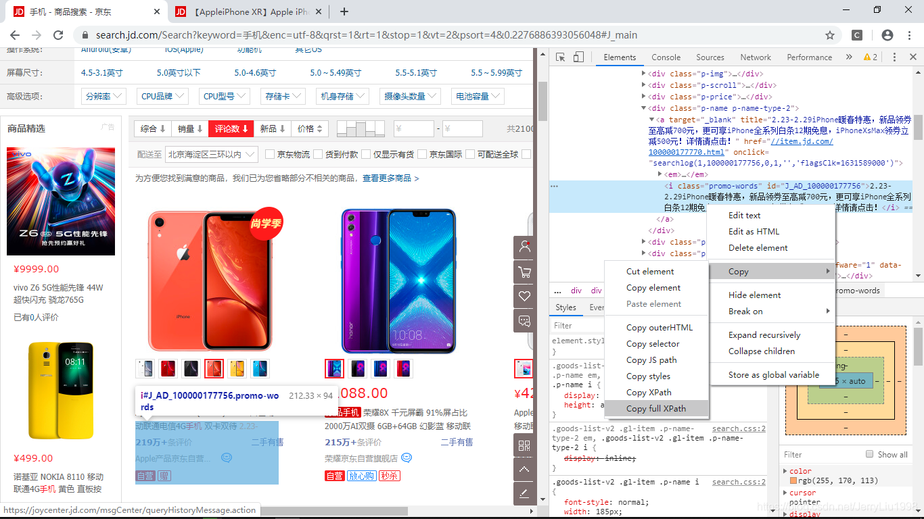This screenshot has height=519, width=924.
Task: Click the color rgb(255, 170, 113) swatch
Action: [x=793, y=480]
